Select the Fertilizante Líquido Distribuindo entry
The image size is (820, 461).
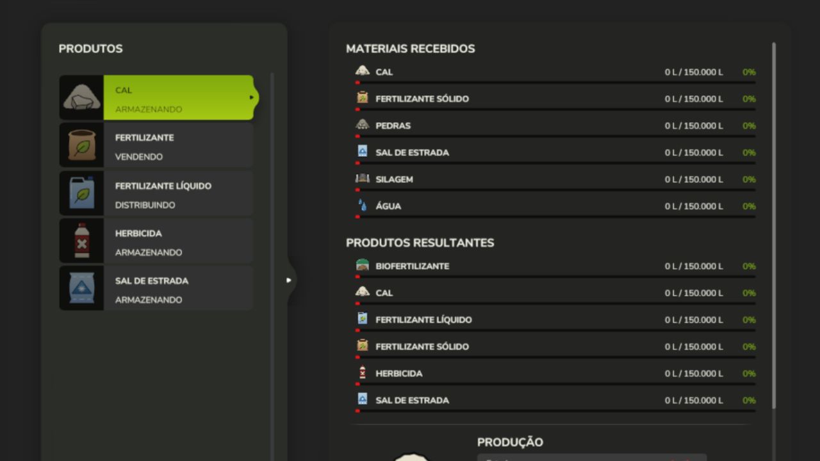178,193
